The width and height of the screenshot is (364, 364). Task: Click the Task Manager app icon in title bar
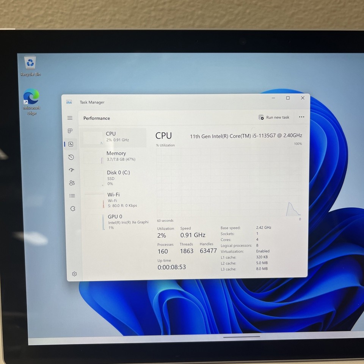[69, 102]
